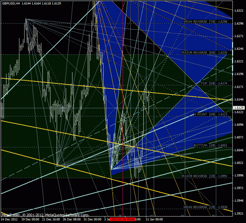246x223 pixels.
Task: Click the 1.6046 price scale value
Action: coord(239,150)
